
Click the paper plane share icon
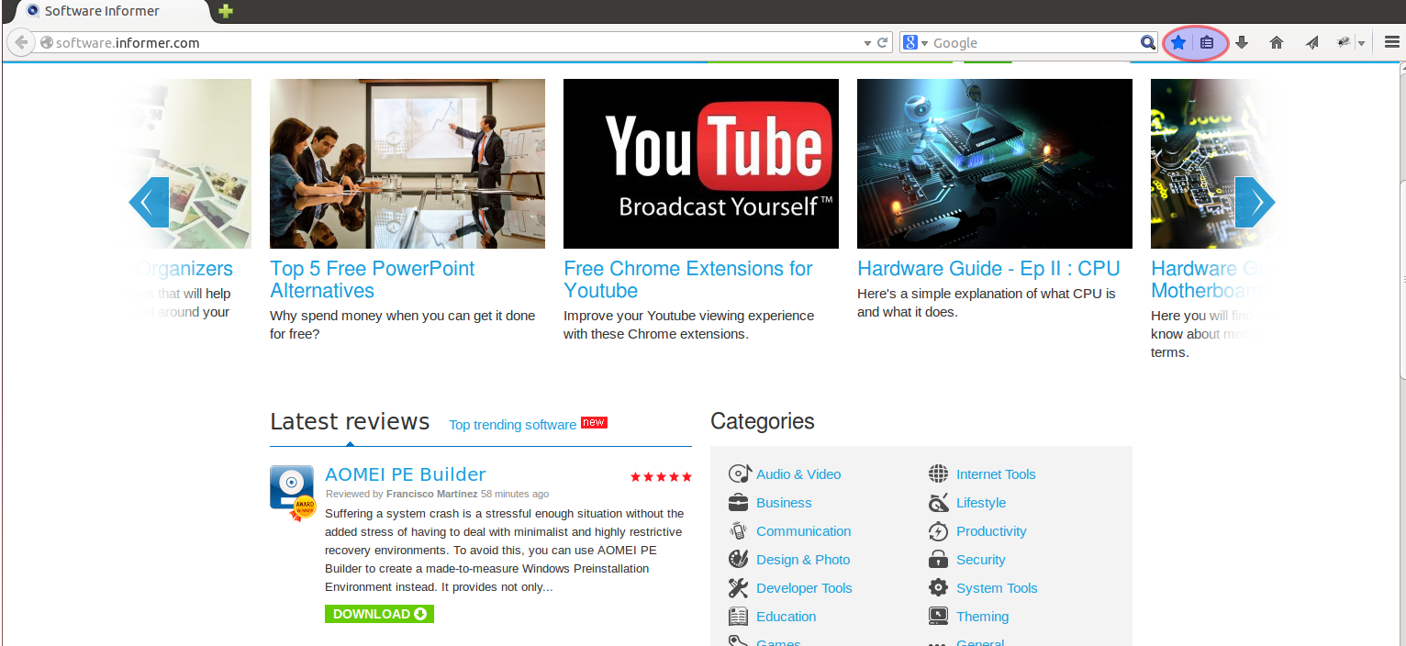tap(1312, 42)
